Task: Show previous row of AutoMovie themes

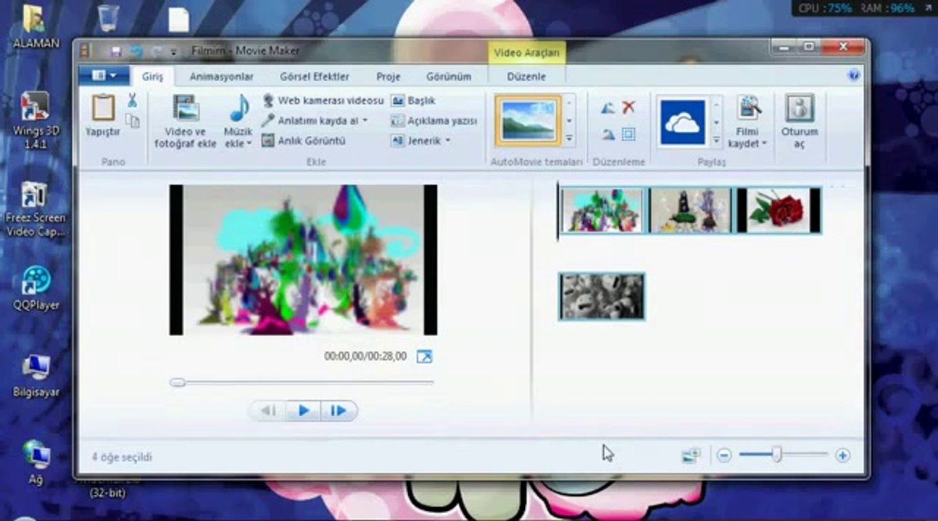Action: (570, 102)
